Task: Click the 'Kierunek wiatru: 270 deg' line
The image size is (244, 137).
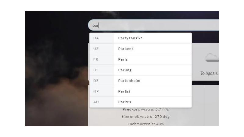Action: pyautogui.click(x=146, y=117)
